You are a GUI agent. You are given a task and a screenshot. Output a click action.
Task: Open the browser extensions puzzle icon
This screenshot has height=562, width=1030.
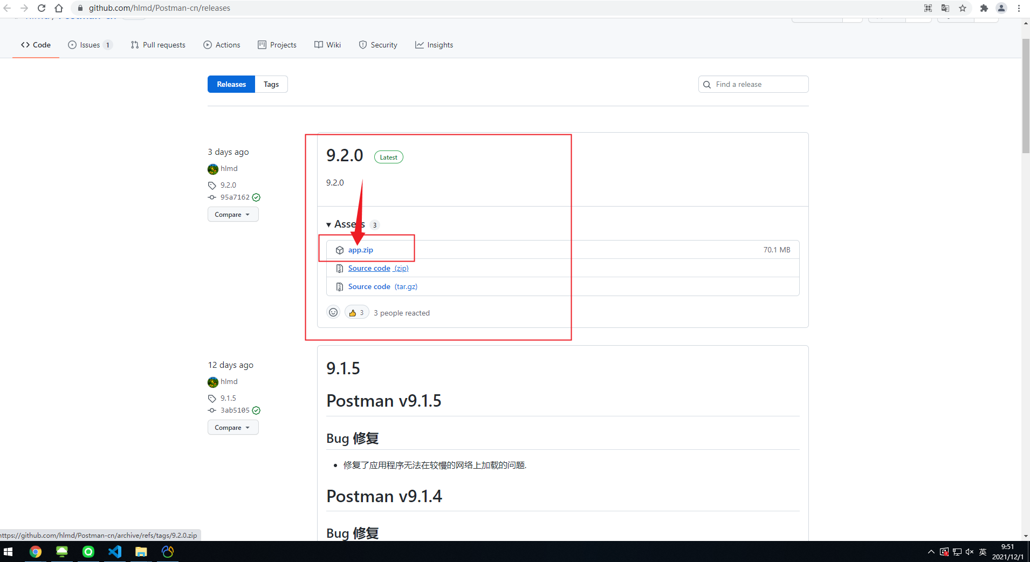984,8
